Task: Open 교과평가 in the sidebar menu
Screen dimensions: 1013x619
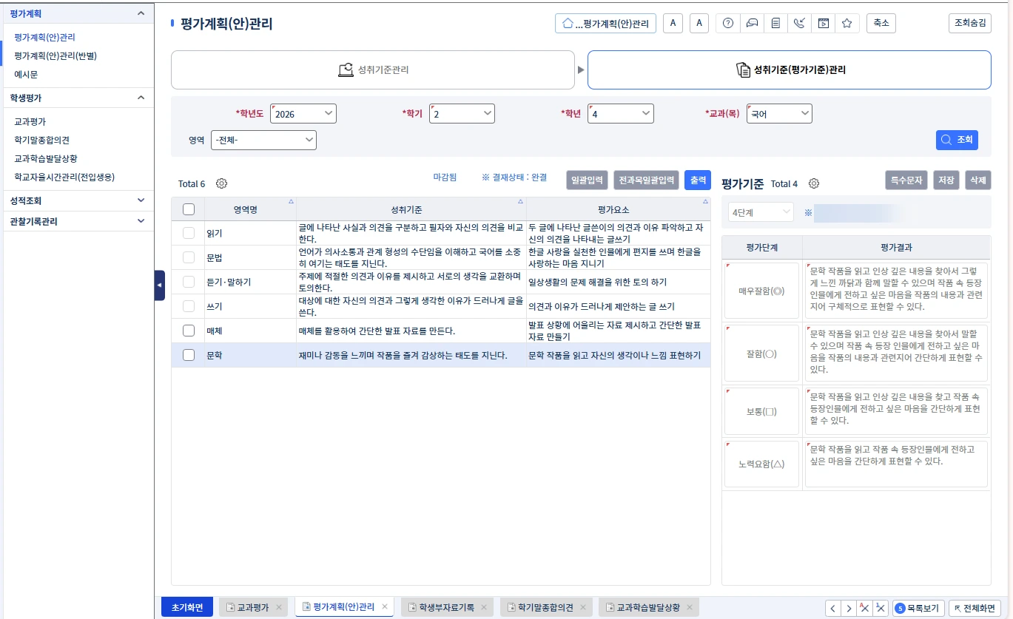Action: [30, 122]
